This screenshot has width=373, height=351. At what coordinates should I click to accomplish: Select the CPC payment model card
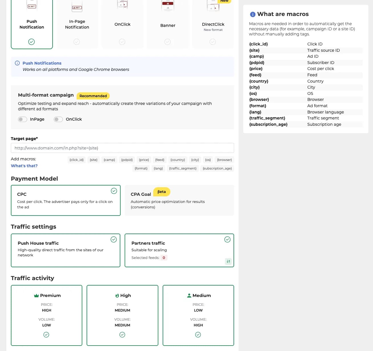[66, 200]
